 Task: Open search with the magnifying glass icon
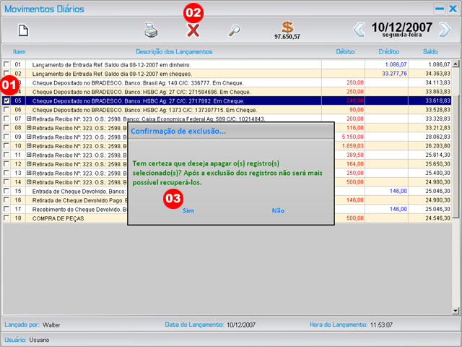pyautogui.click(x=234, y=30)
